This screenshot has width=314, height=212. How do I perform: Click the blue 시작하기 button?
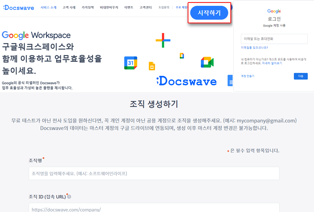[209, 13]
